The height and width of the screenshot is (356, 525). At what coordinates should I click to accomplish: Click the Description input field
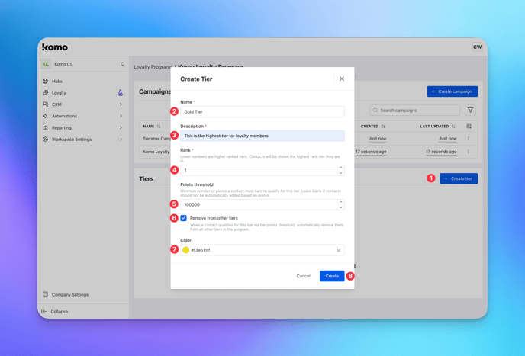262,136
